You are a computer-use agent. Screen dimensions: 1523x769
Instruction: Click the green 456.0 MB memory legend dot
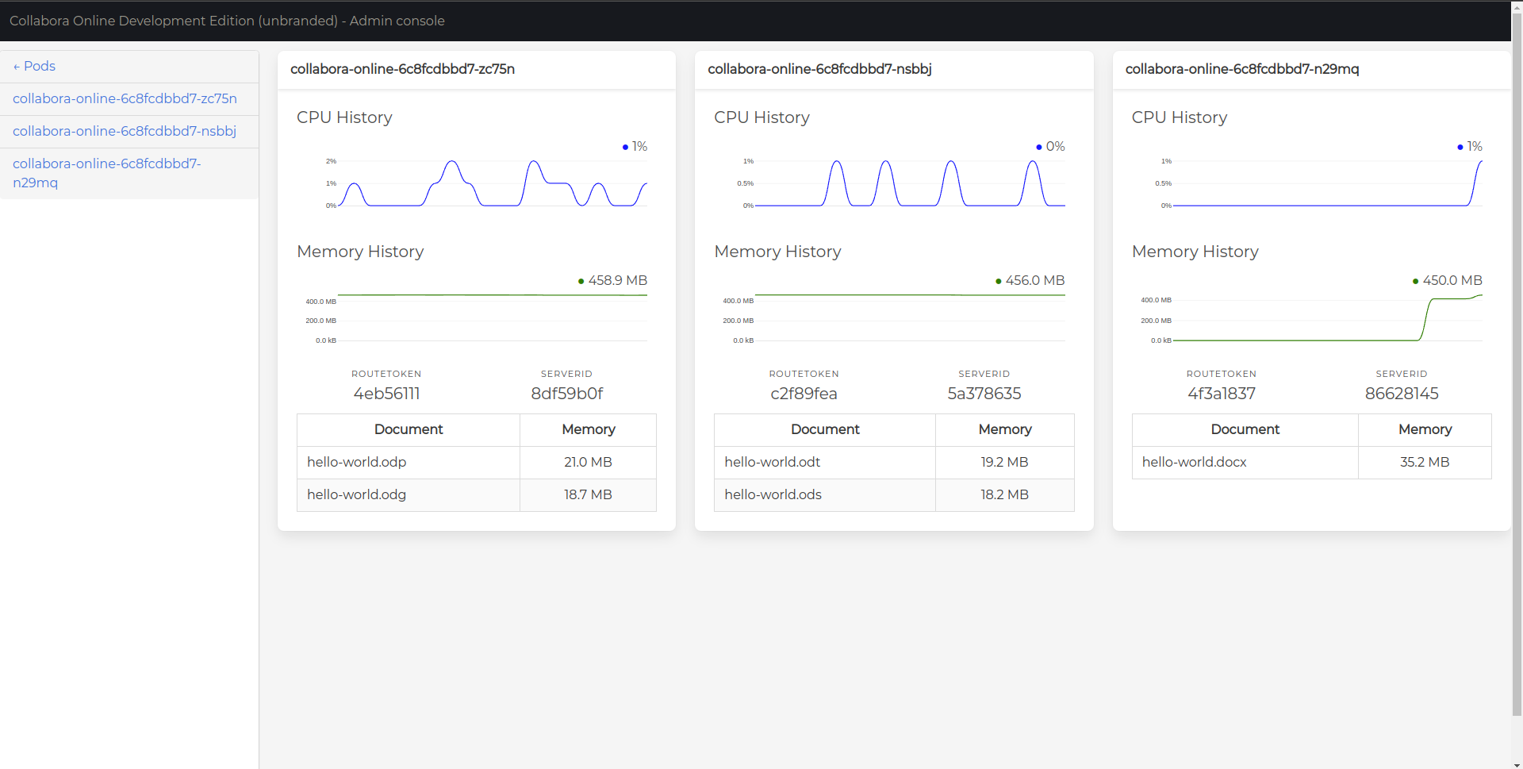[x=999, y=282]
